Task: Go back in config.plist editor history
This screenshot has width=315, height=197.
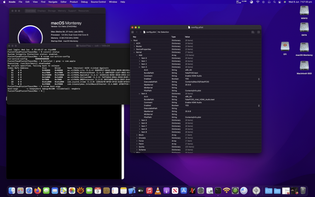Action: (x=137, y=32)
